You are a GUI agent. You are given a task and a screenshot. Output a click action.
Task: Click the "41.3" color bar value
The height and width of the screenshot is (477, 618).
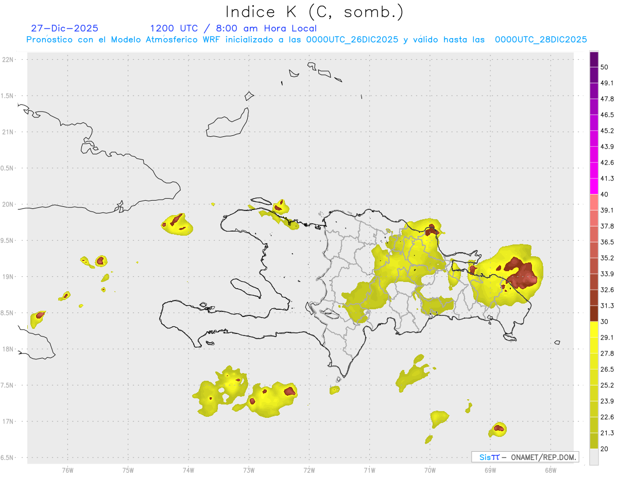point(607,179)
